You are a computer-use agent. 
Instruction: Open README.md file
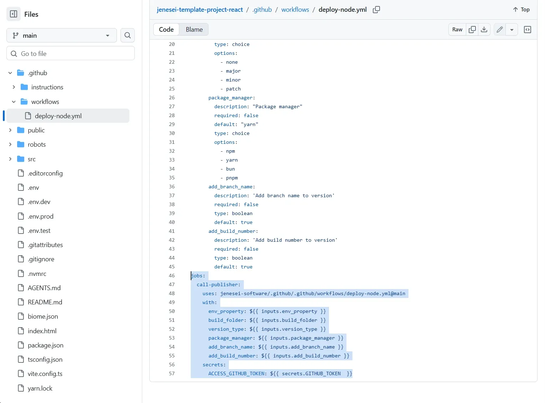tap(45, 302)
